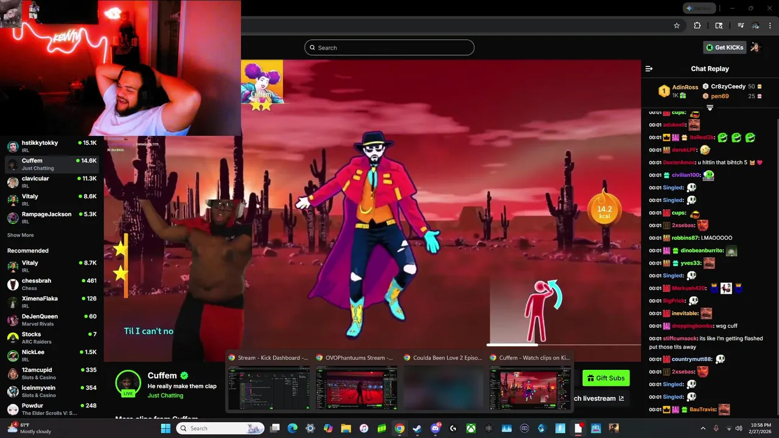779x438 pixels.
Task: Click the Gift Subs button
Action: [x=606, y=378]
